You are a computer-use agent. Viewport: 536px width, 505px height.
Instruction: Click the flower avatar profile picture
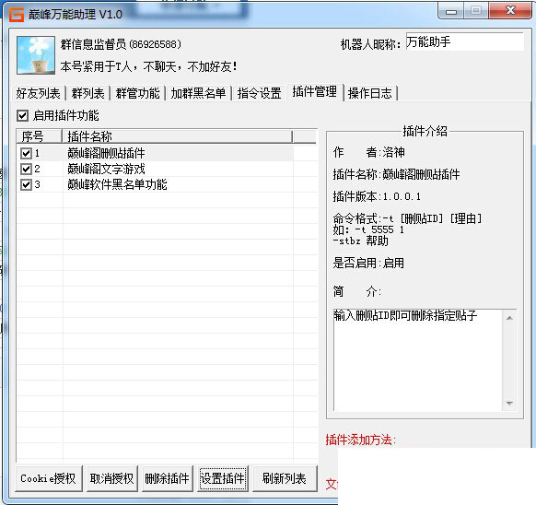(x=36, y=55)
